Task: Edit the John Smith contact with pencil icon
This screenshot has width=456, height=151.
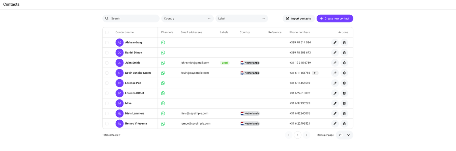Action: click(x=335, y=63)
